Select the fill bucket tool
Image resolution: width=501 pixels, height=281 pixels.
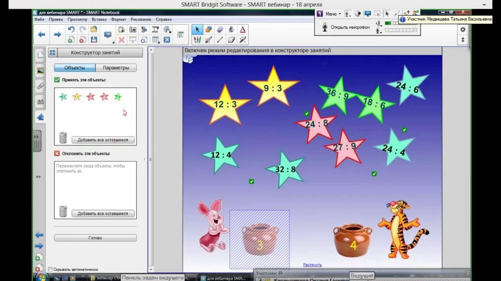[x=231, y=29]
